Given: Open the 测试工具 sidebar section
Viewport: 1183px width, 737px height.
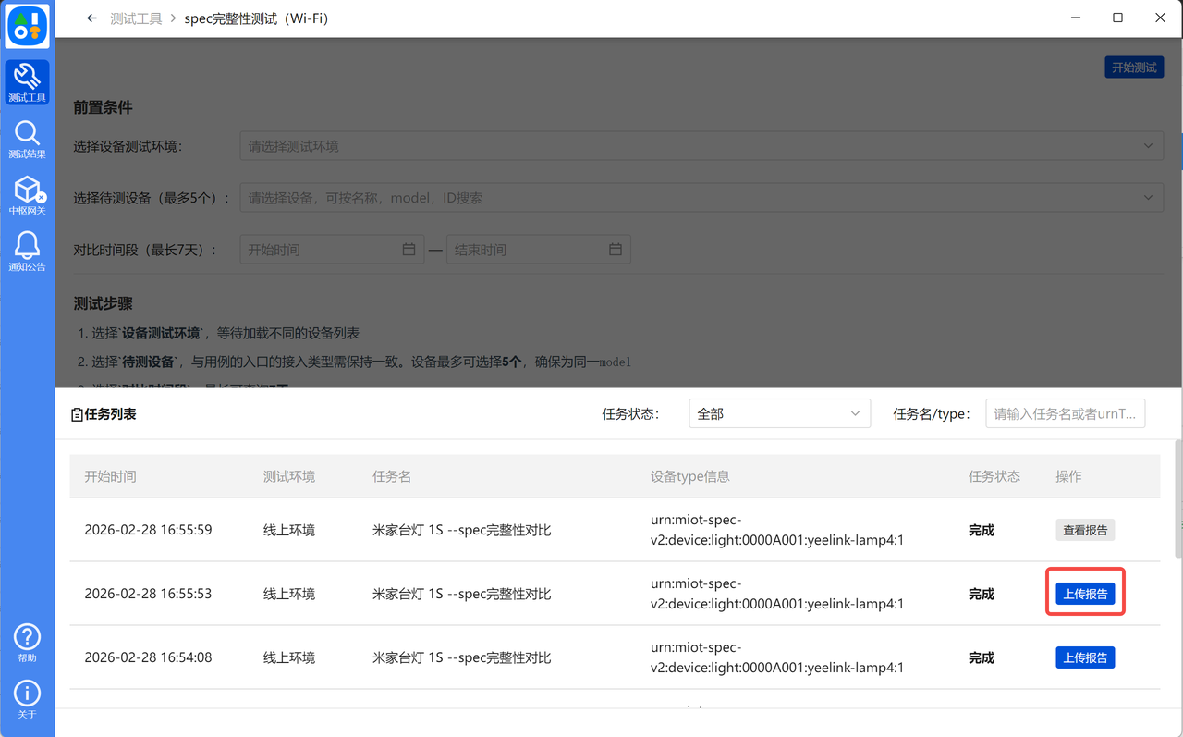Looking at the screenshot, I should pyautogui.click(x=27, y=82).
